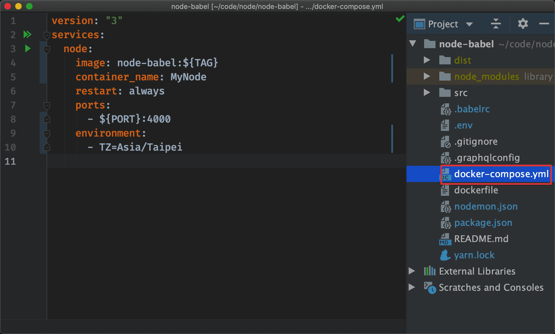555x334 pixels.
Task: Select the yarn.lock file
Action: click(474, 255)
